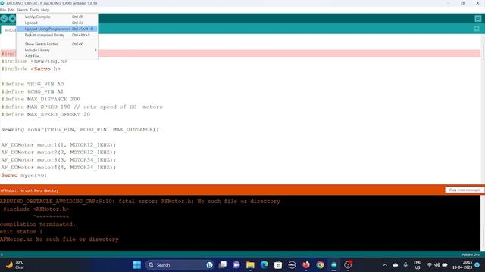Screen dimensions: 485x272
Task: Open Microsoft Store from taskbar
Action: coord(278,265)
